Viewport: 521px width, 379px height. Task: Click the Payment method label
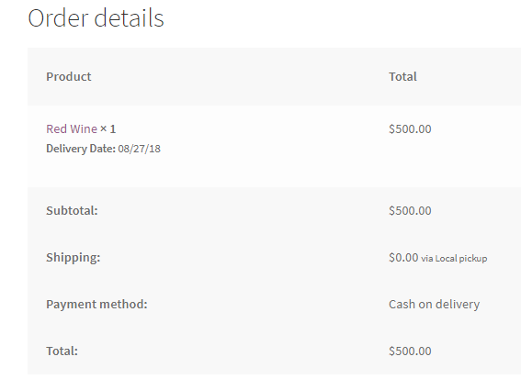[x=96, y=305]
